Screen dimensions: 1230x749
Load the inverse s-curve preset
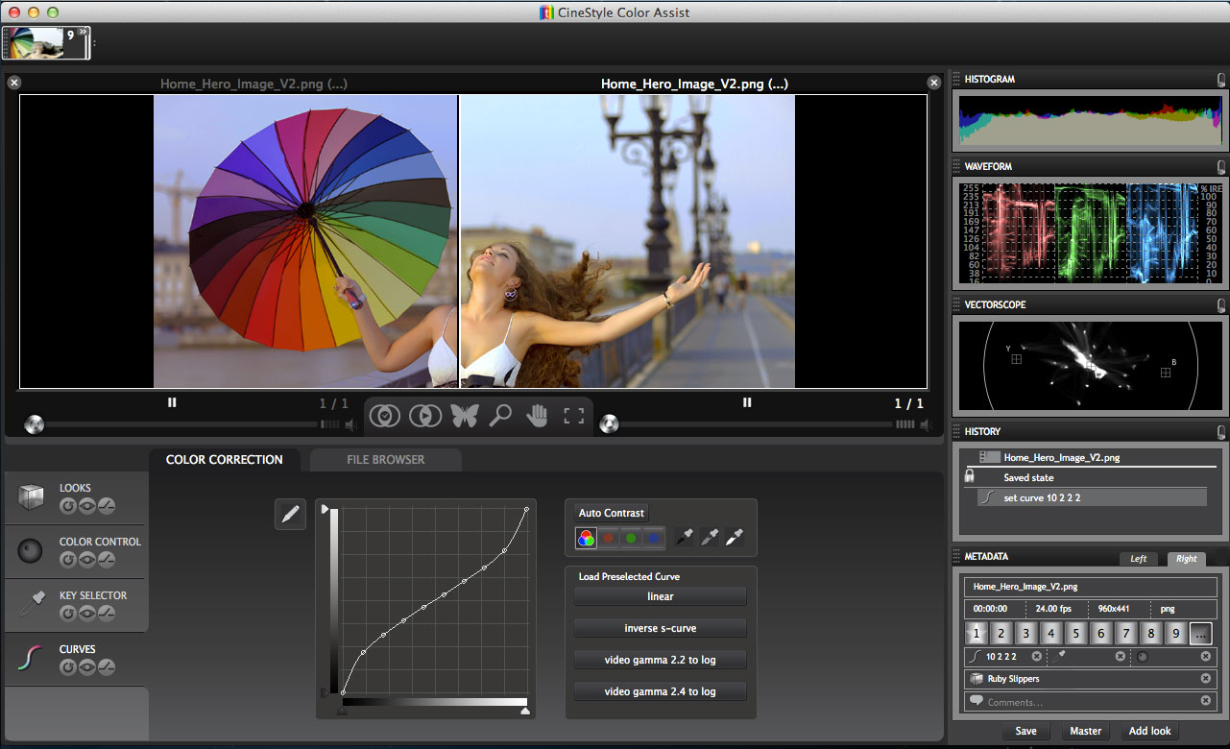point(661,629)
